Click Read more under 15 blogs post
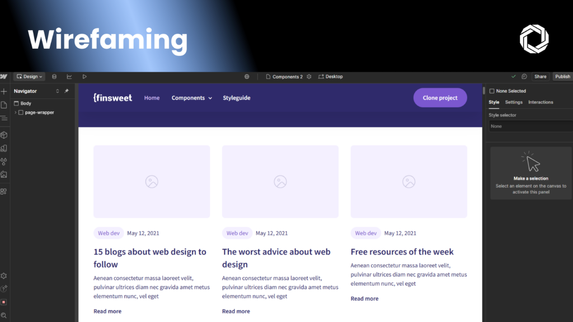The height and width of the screenshot is (322, 573). tap(107, 311)
